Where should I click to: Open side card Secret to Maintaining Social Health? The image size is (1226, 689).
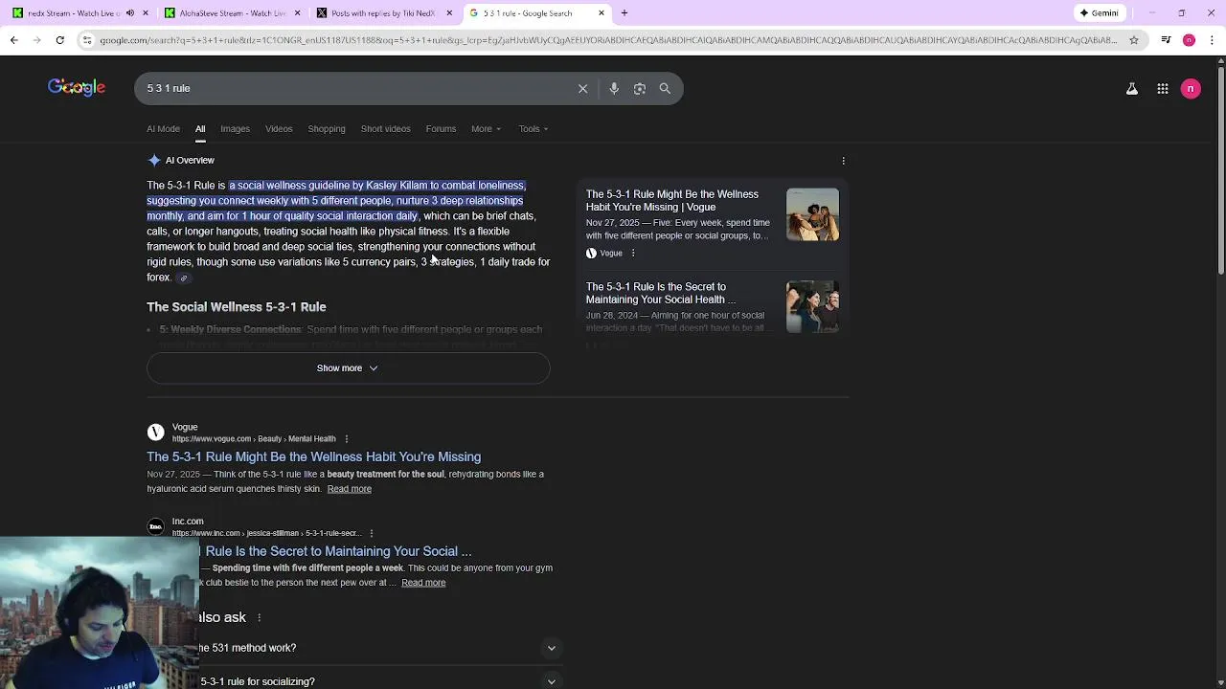click(660, 293)
